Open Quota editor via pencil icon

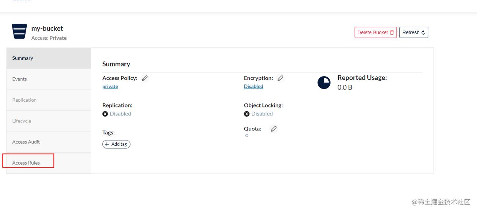(x=274, y=129)
